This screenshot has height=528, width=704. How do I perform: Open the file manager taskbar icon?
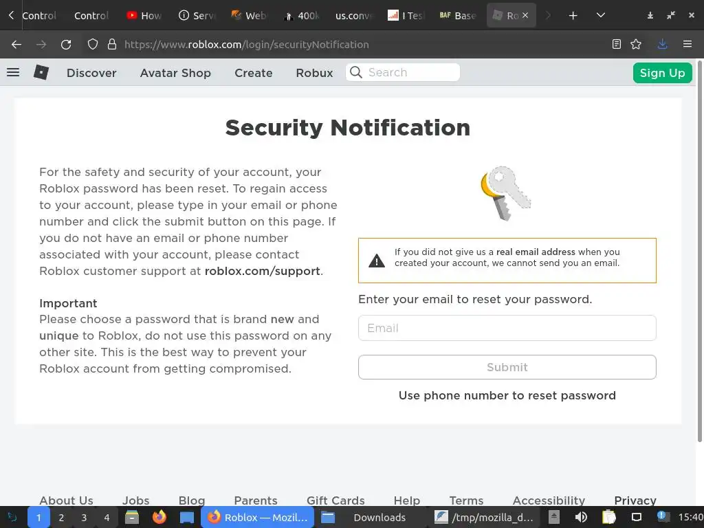pyautogui.click(x=131, y=517)
